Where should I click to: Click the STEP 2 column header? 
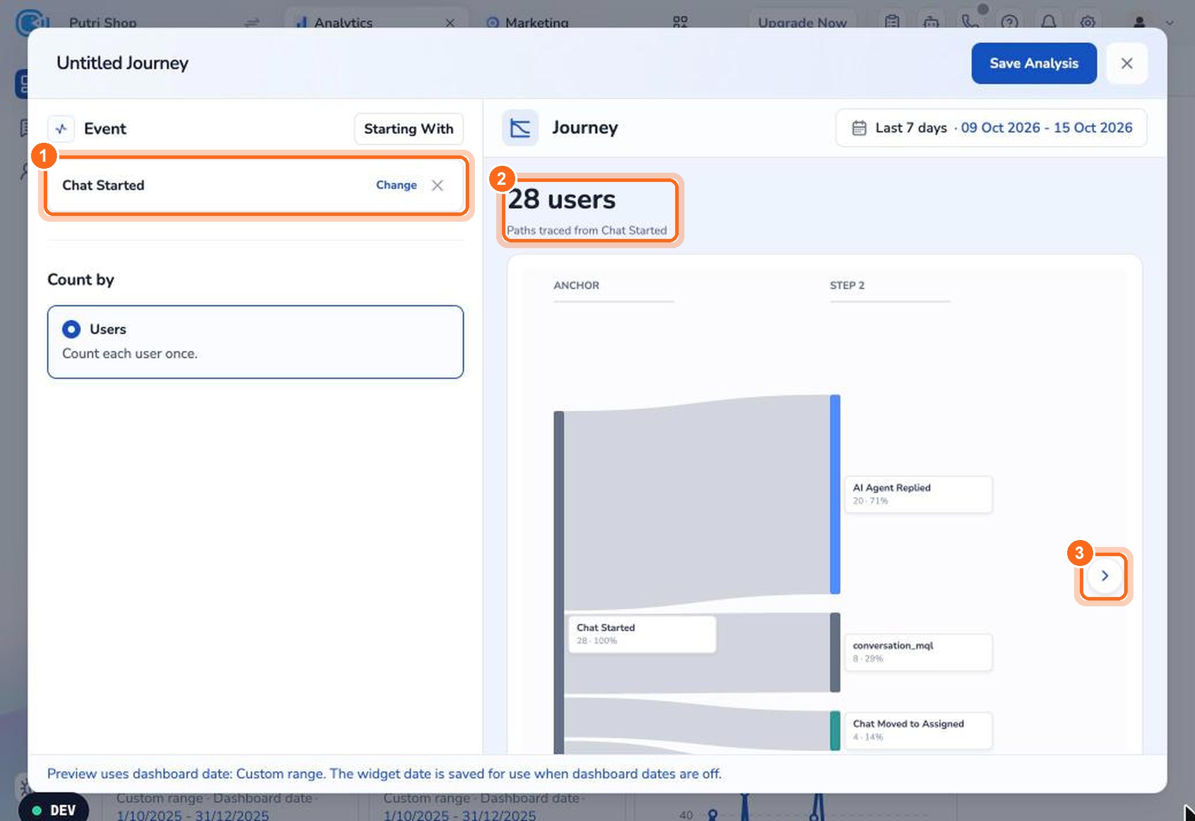(x=847, y=286)
